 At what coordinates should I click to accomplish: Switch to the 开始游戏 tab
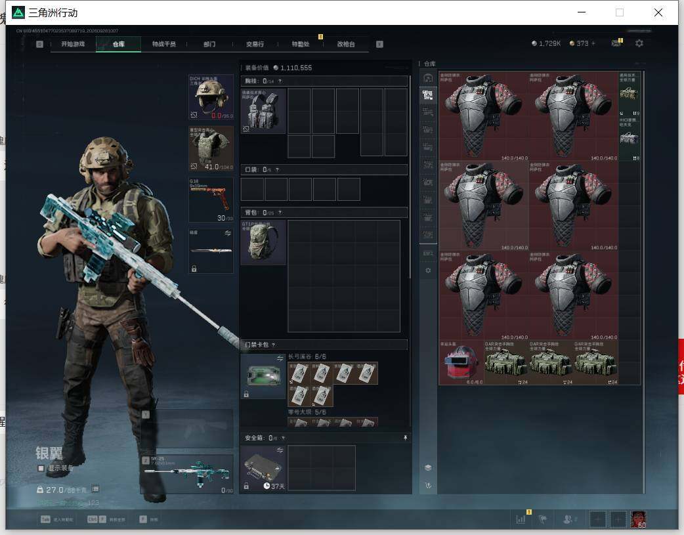pyautogui.click(x=73, y=44)
